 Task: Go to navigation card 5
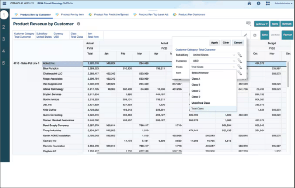(x=3, y=63)
